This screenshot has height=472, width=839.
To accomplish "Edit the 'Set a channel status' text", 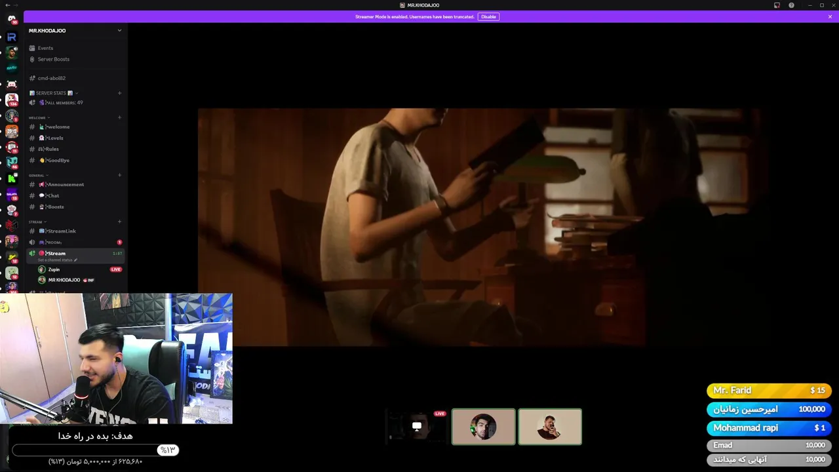I will coord(58,260).
